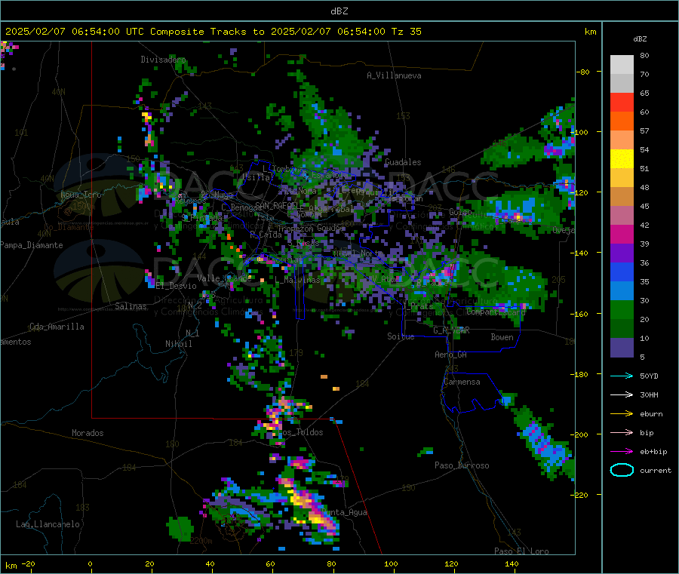679x574 pixels.
Task: Click the Morados place label
Action: tap(88, 433)
